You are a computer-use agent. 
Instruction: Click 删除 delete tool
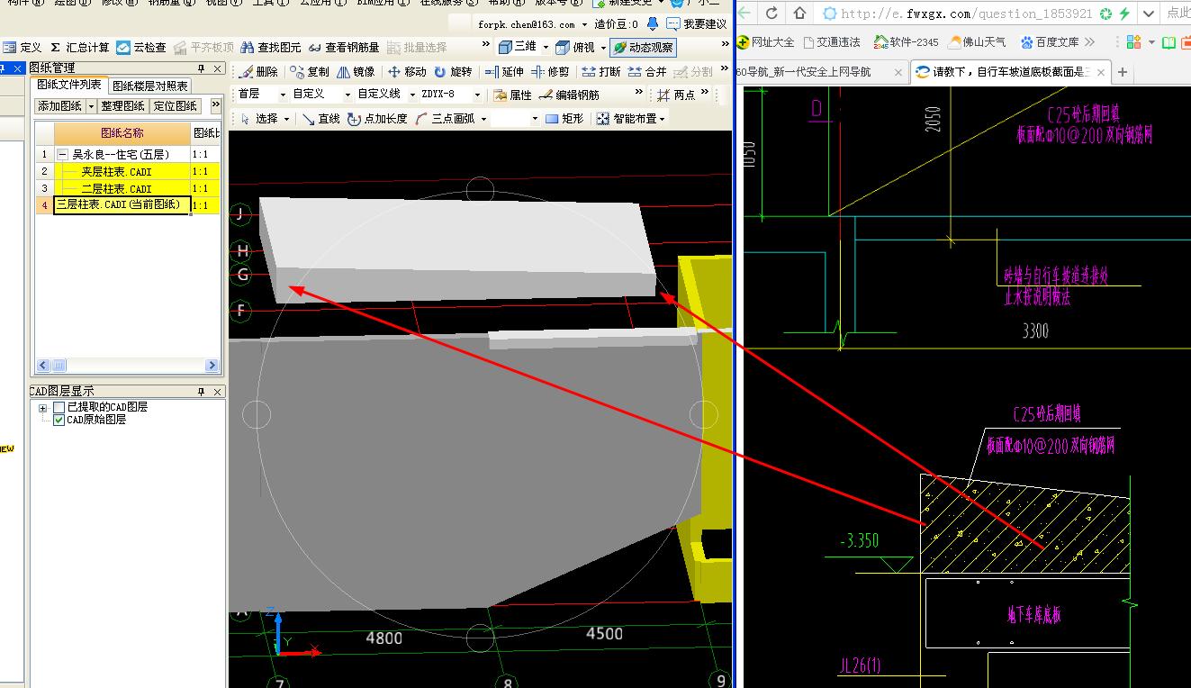coord(259,72)
